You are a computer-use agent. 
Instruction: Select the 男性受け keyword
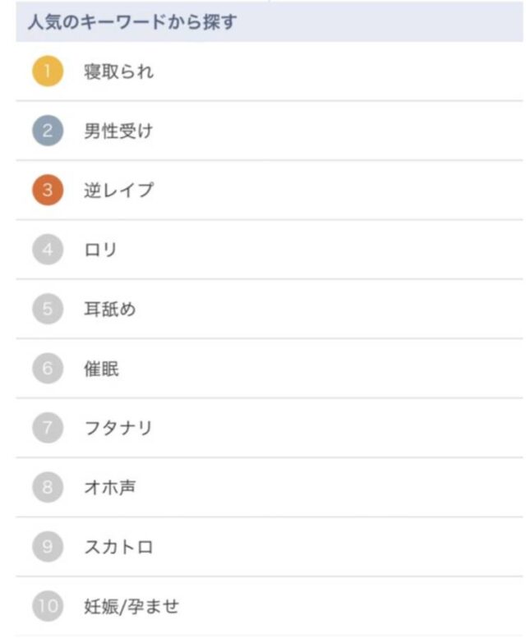pos(118,131)
